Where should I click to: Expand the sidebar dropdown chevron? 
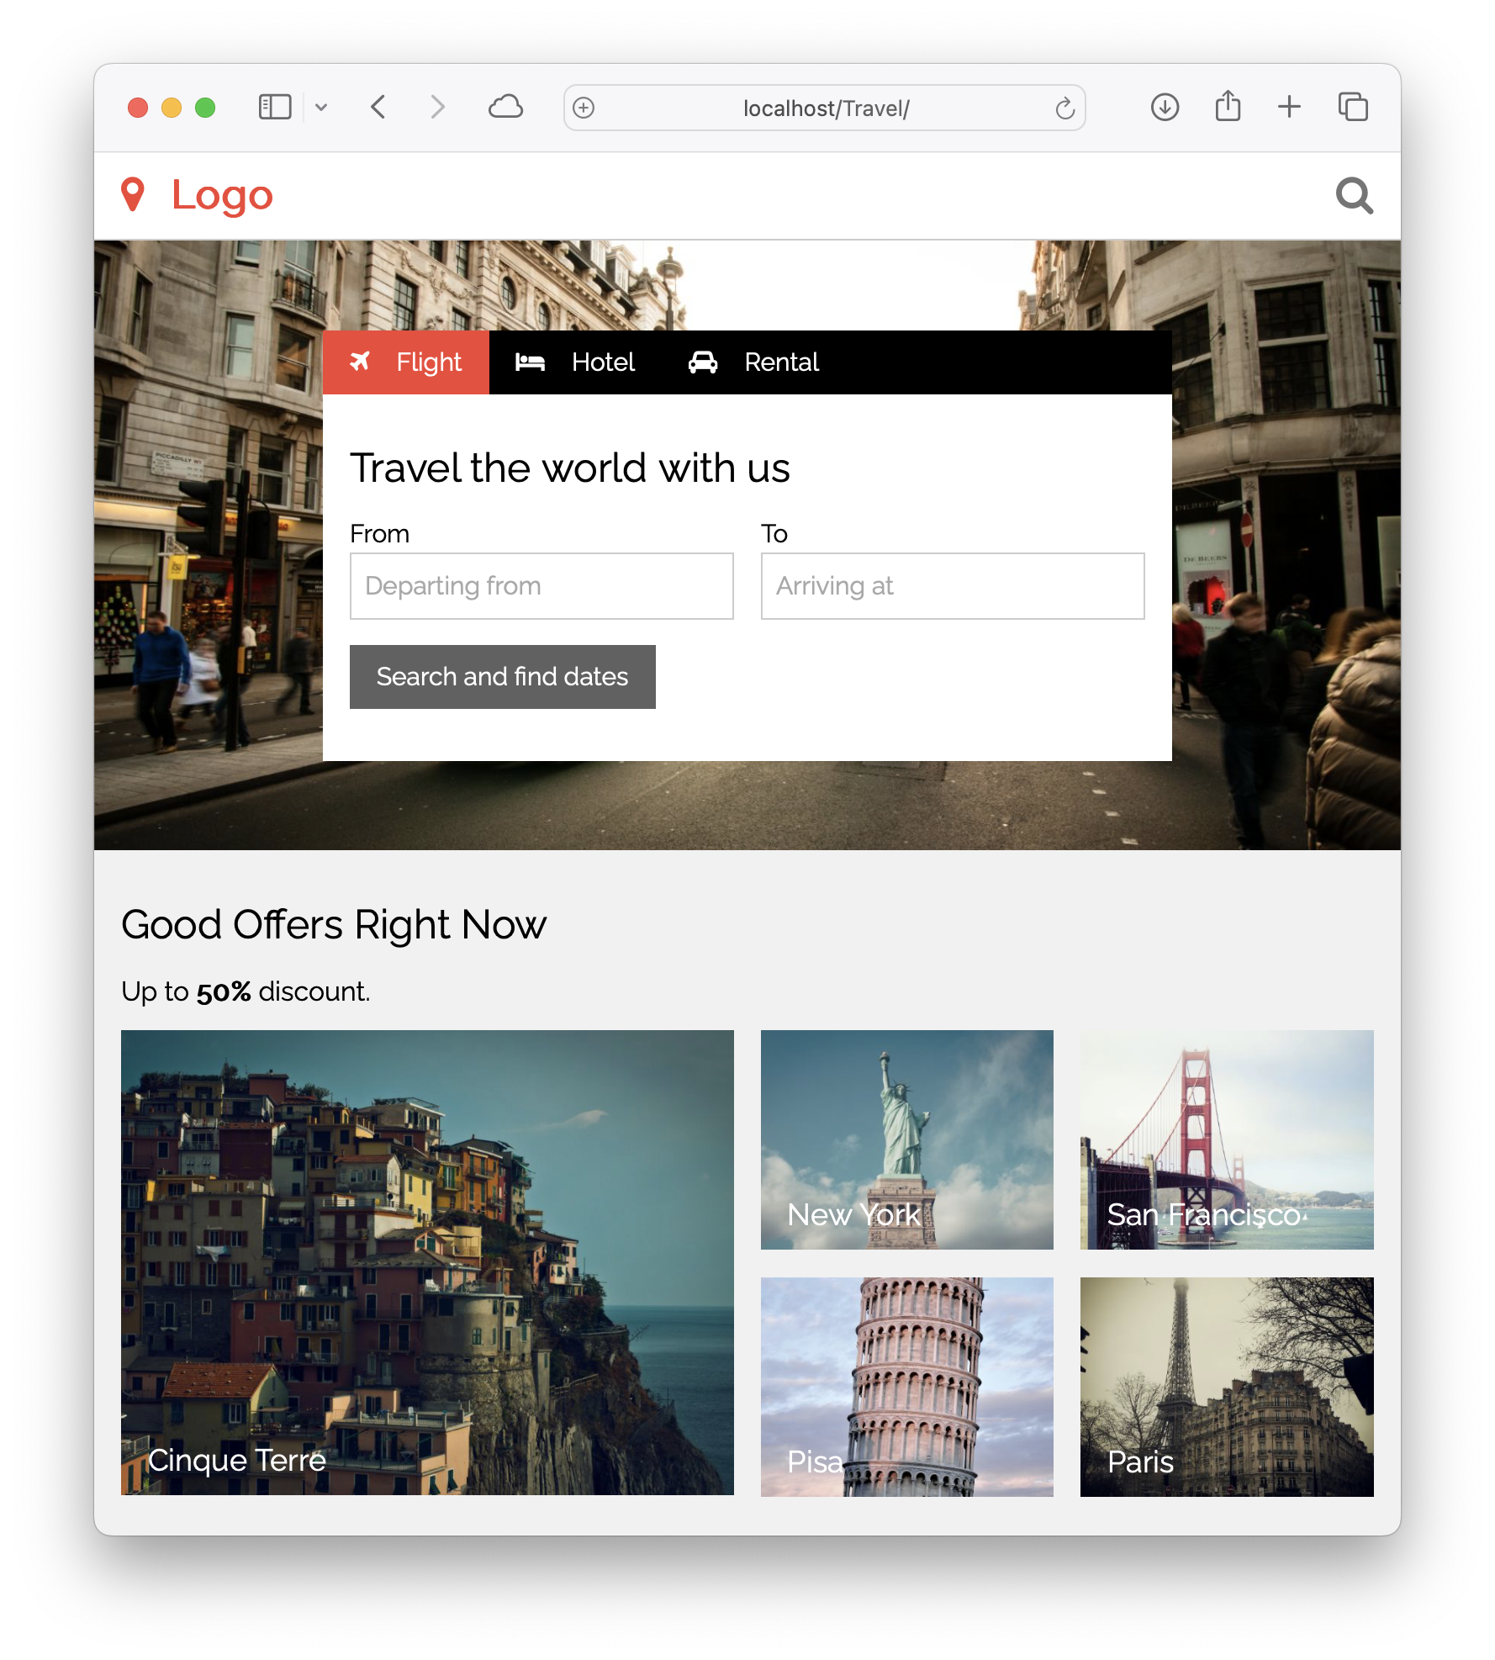321,108
